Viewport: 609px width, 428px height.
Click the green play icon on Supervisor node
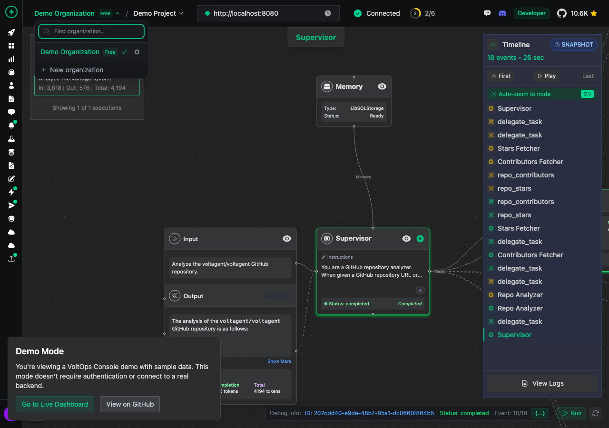pos(420,239)
